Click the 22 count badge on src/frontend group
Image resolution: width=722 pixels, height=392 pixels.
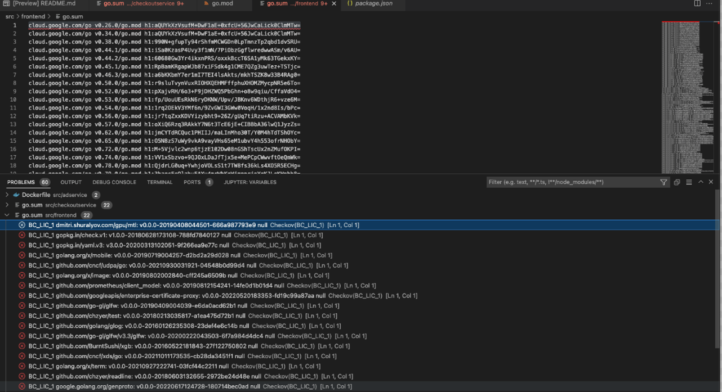[86, 215]
